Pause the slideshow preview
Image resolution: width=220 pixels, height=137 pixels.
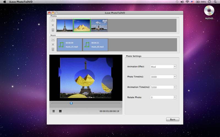pyautogui.click(x=54, y=111)
